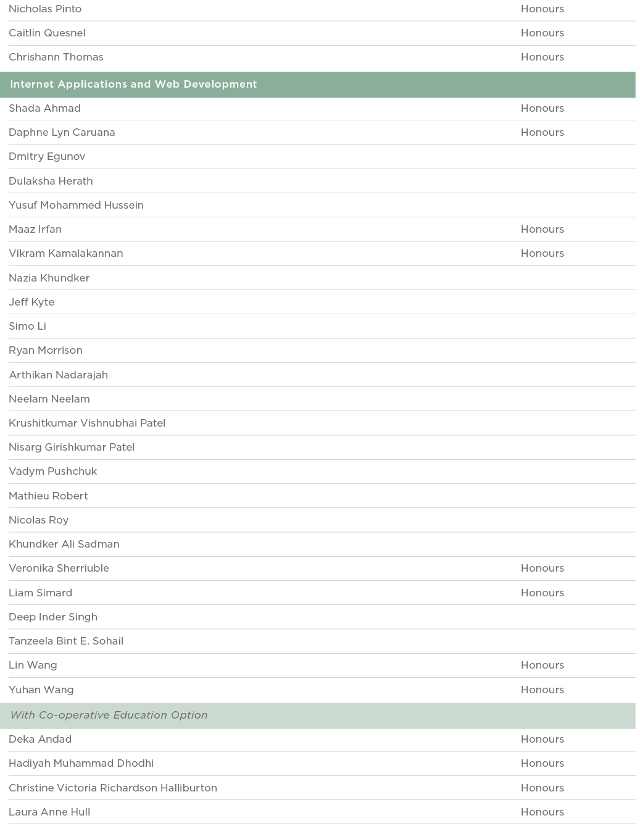This screenshot has width=640, height=826.
Task: Click the Honours label beside Veronika Sherriuble
Action: pos(542,569)
